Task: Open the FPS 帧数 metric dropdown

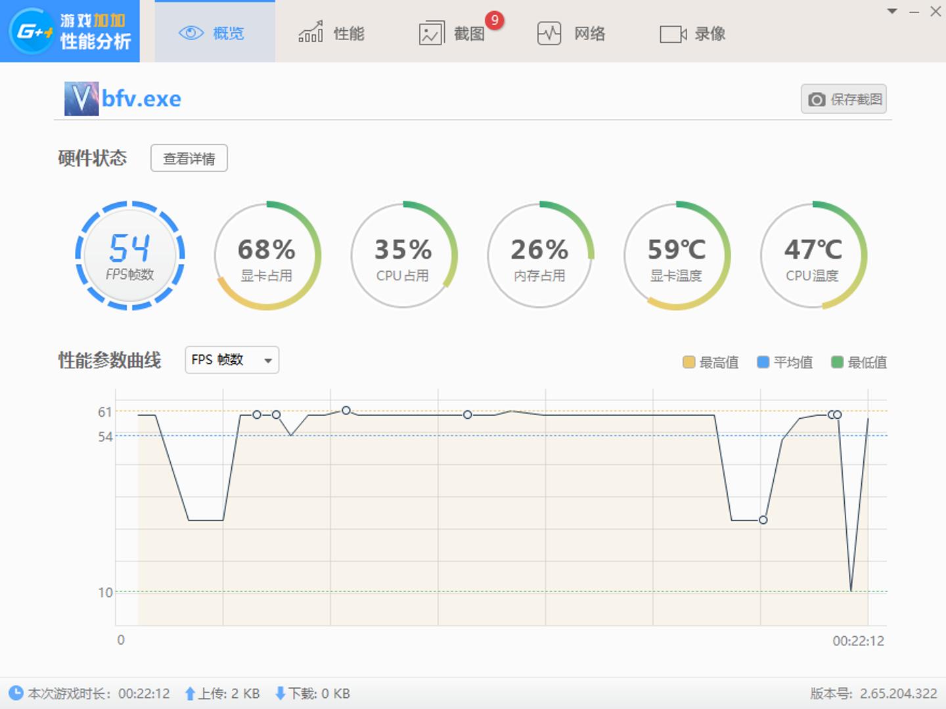Action: pyautogui.click(x=231, y=360)
